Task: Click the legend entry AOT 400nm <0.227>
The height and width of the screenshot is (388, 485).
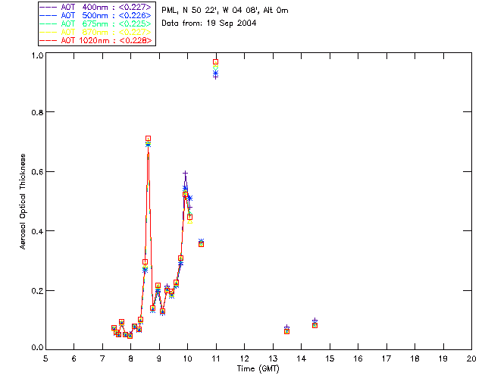Action: 97,7
